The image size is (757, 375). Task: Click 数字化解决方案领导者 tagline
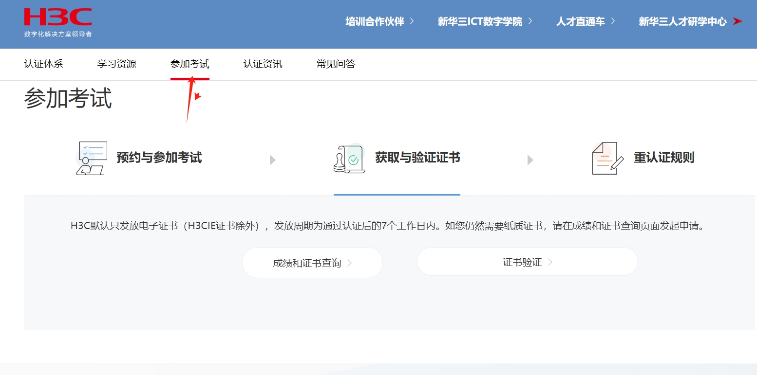(58, 34)
